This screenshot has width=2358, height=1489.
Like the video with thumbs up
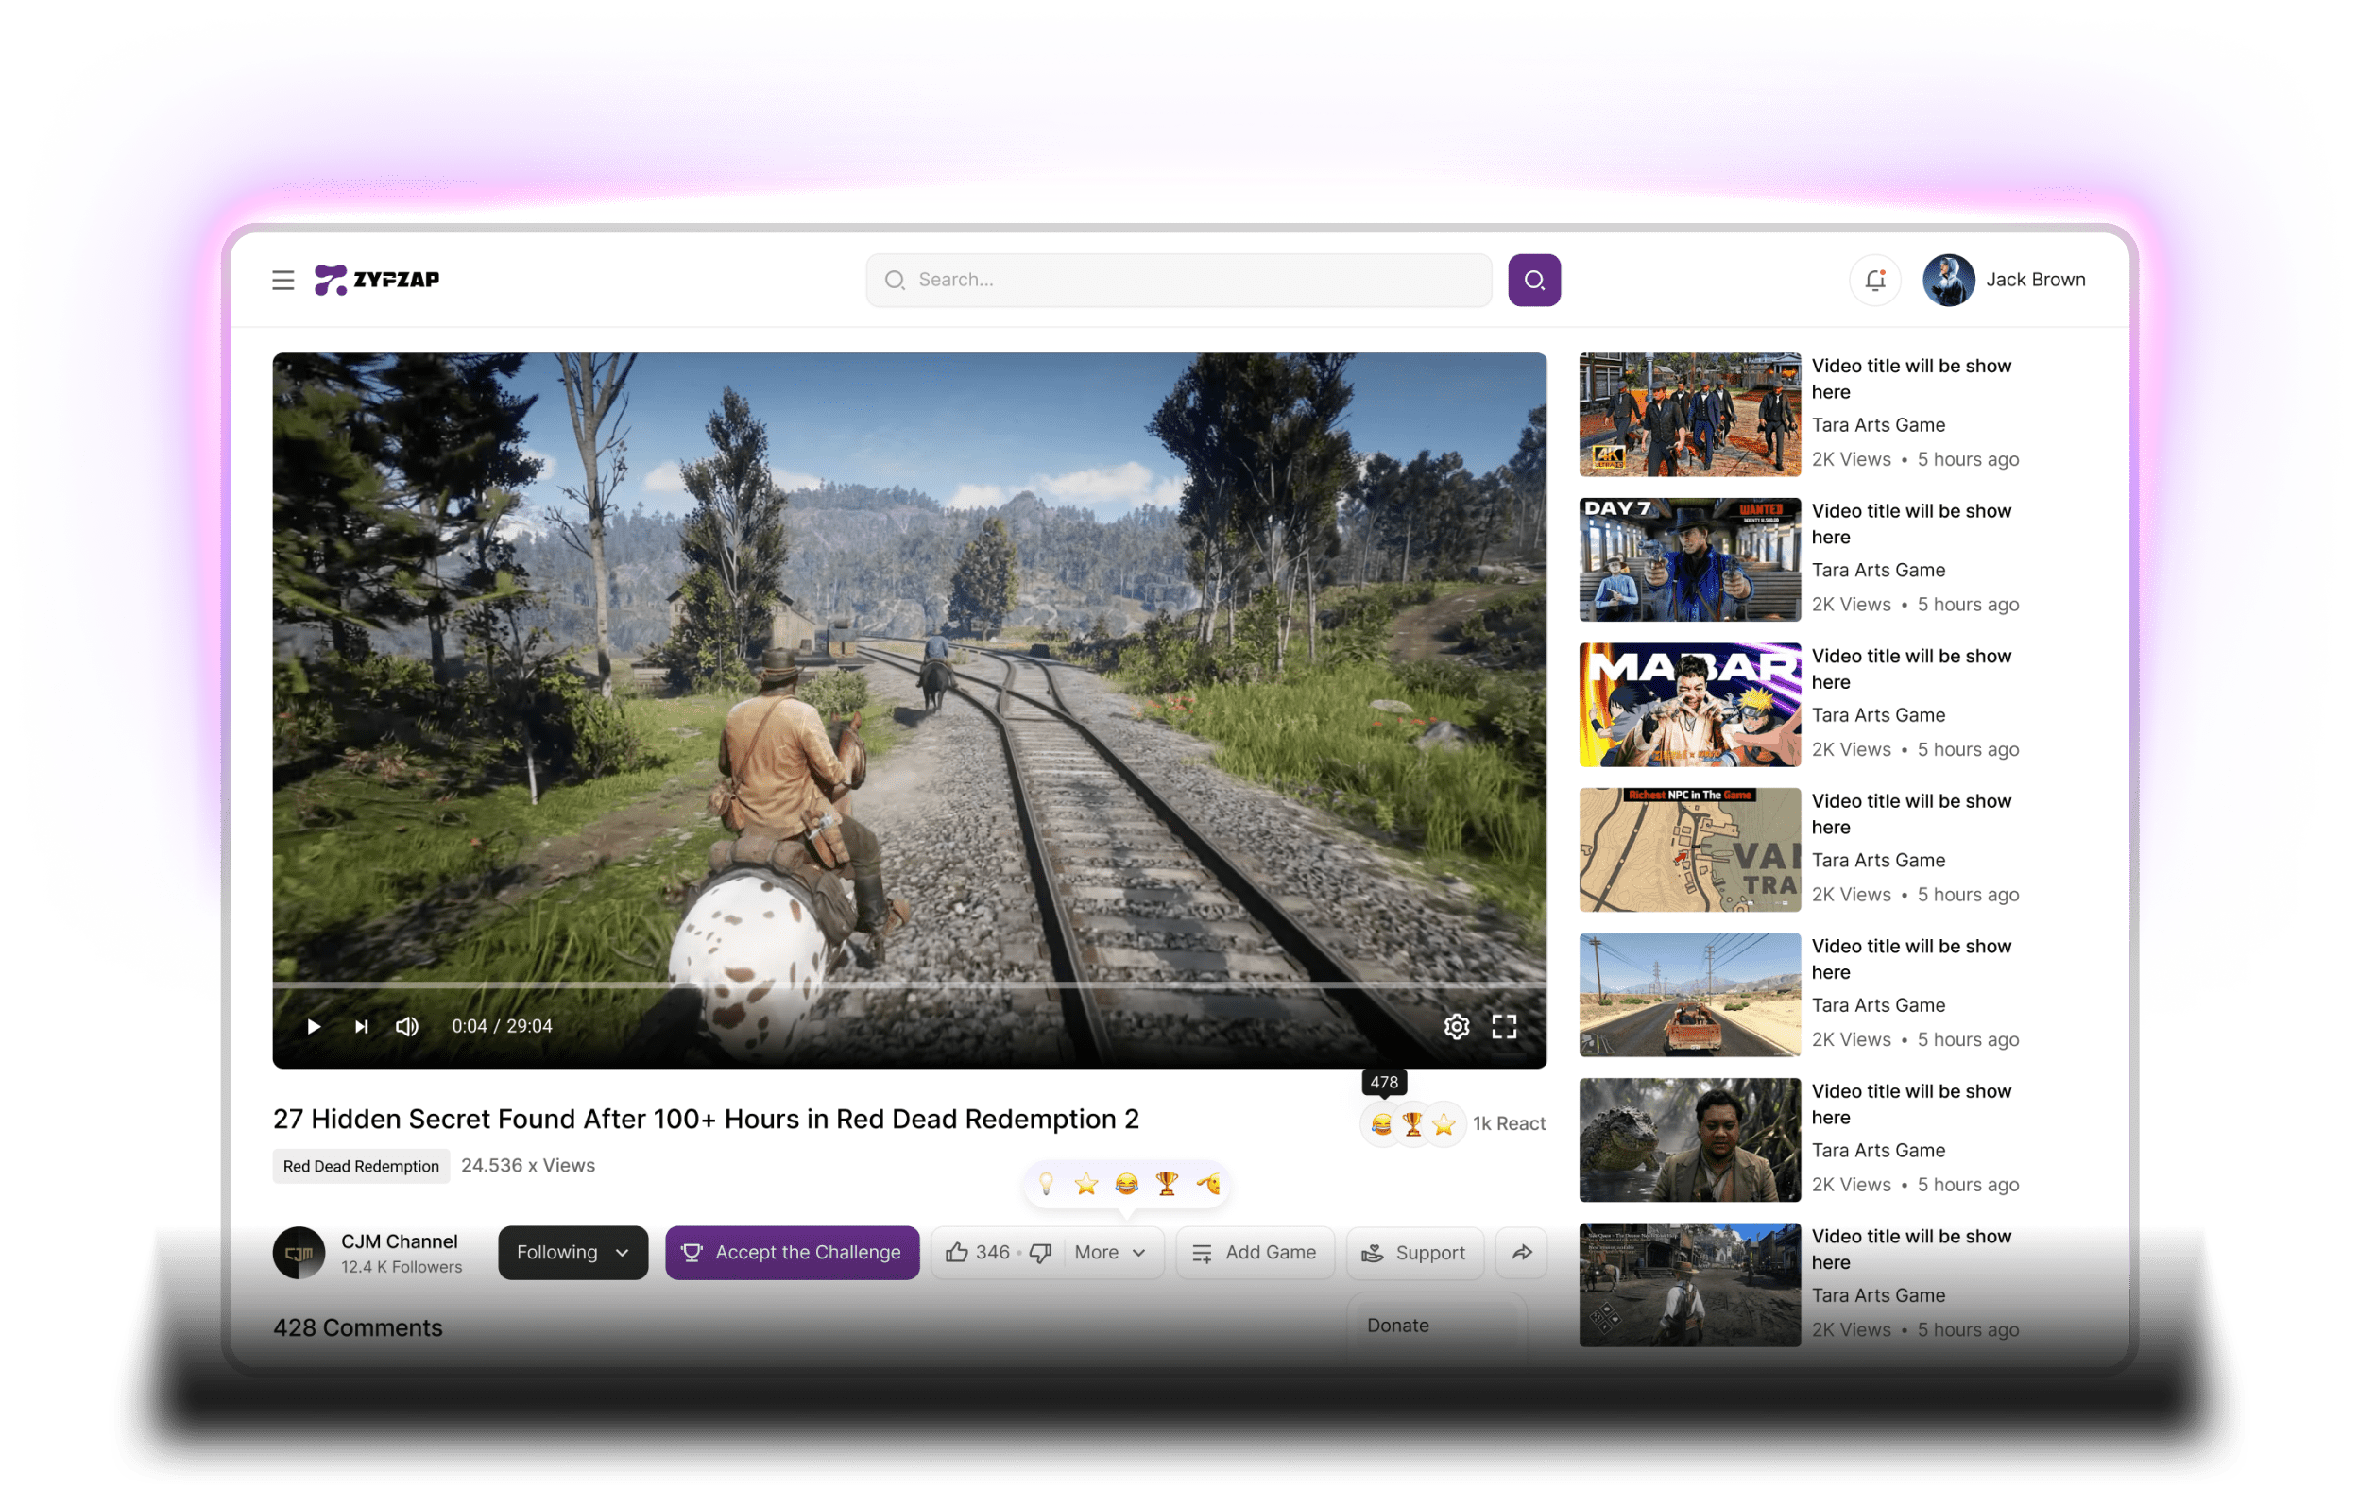(957, 1253)
